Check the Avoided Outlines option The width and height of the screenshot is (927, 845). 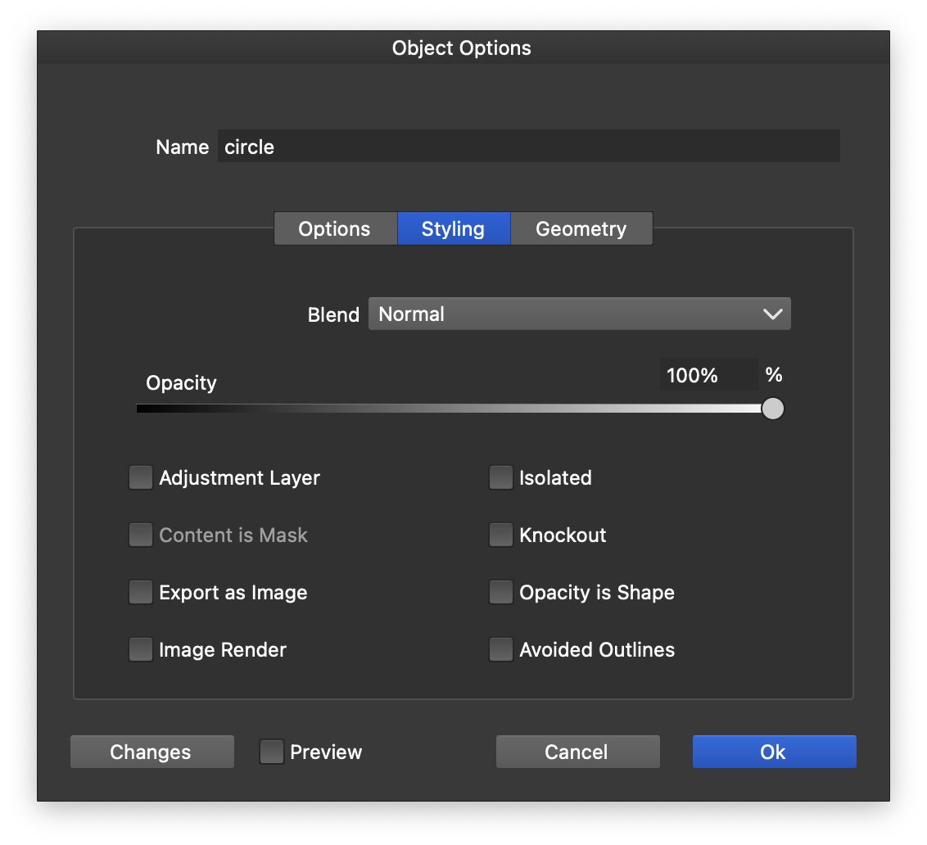500,650
